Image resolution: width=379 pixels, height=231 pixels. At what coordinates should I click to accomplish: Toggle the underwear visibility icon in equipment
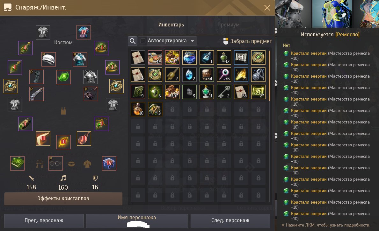63,111
